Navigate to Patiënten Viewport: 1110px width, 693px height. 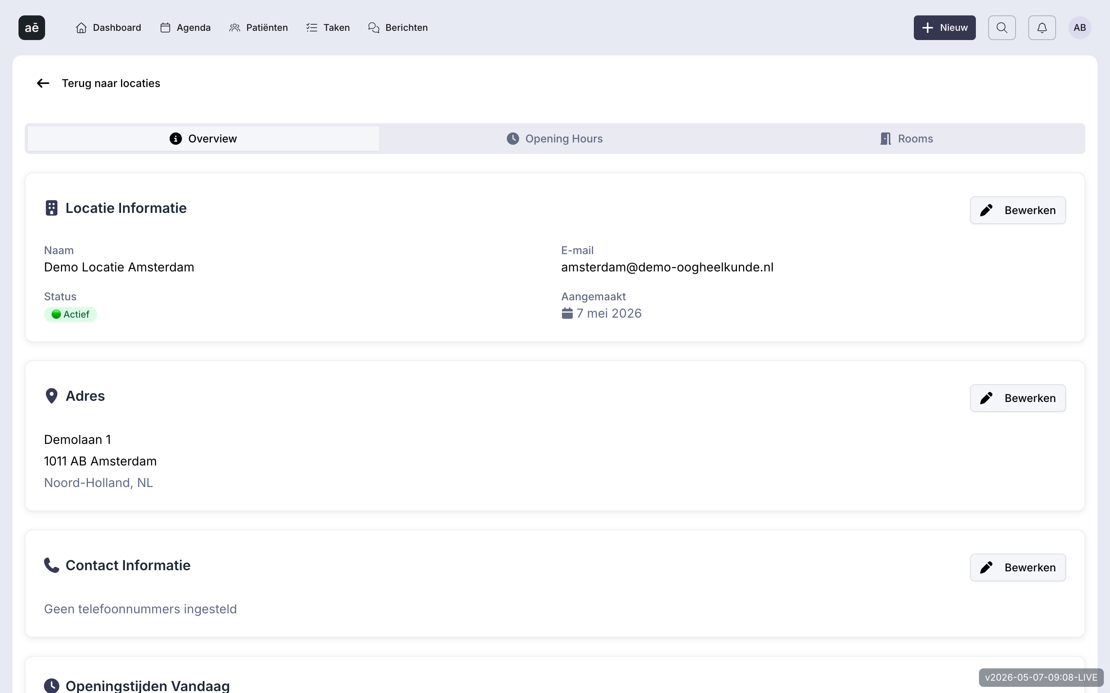(258, 27)
